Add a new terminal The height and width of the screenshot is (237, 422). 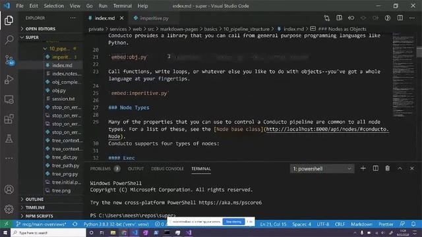point(363,169)
